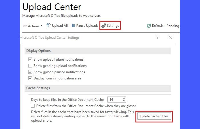Enable deleting cache files when closed
Screen dimensions: 200x129
click(x=33, y=106)
